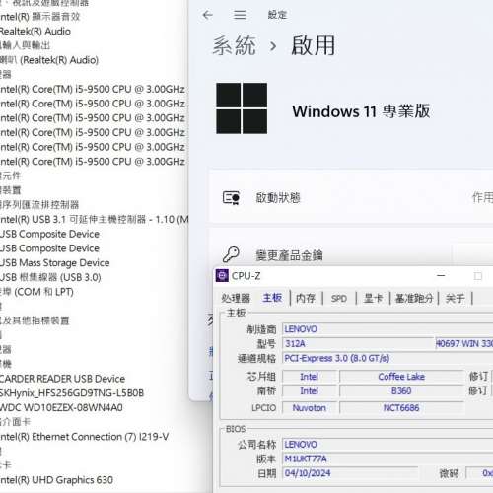The image size is (493, 493).
Task: Open the 基准跑分 tab in CPU-Z
Action: pyautogui.click(x=414, y=298)
